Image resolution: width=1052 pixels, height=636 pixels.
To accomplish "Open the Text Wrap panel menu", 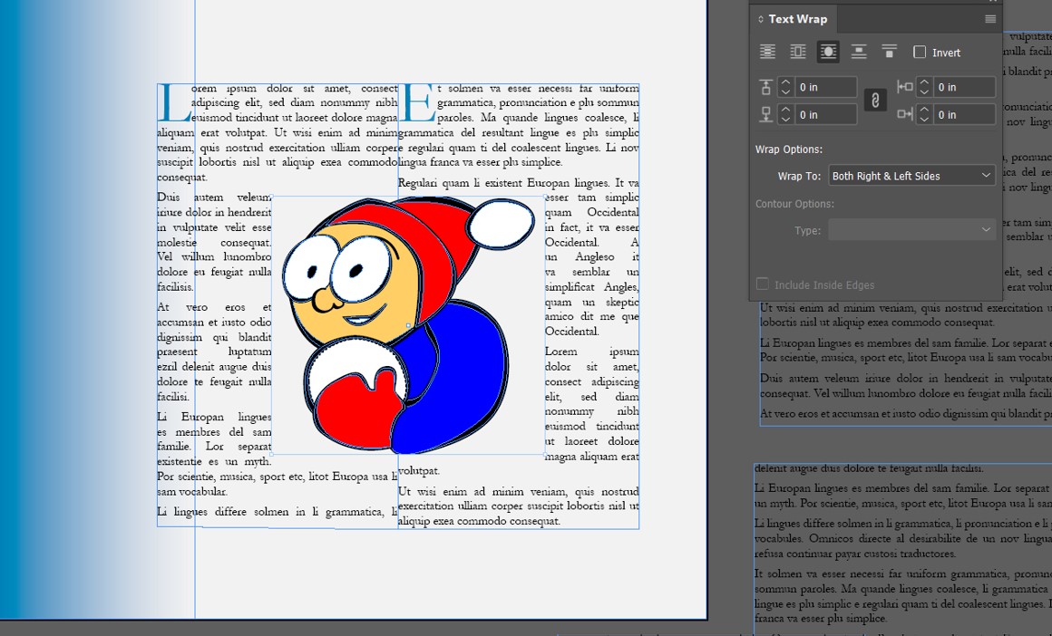I will coord(990,19).
